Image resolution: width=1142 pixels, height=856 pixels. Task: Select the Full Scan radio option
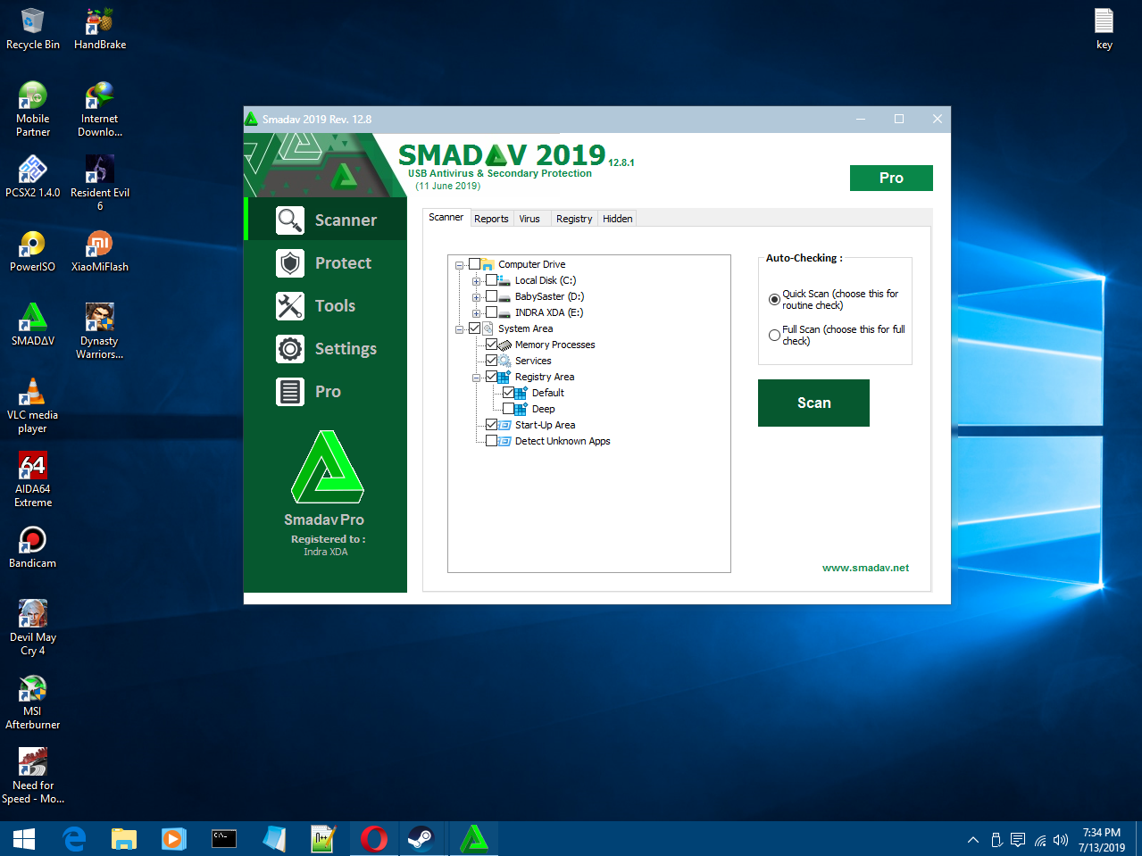click(774, 336)
